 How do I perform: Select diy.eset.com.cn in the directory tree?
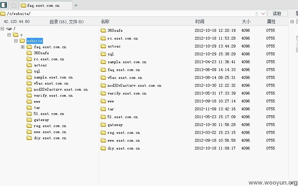coord(50,138)
